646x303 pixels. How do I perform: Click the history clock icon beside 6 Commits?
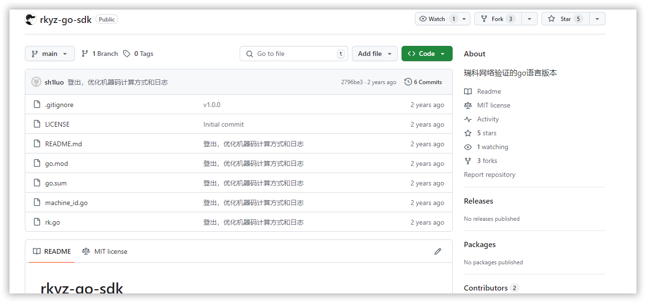click(x=408, y=82)
